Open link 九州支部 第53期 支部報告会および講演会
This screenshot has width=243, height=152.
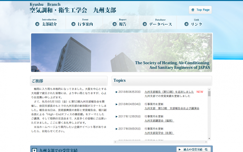(172, 108)
